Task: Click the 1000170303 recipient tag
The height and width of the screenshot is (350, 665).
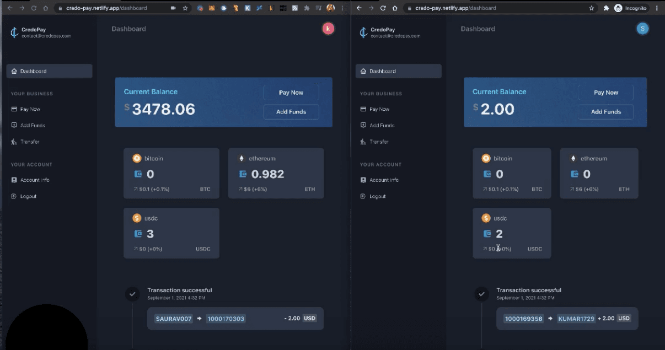Action: pyautogui.click(x=226, y=319)
